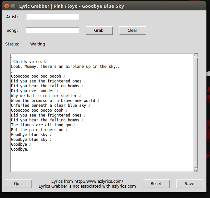This screenshot has width=210, height=198.
Task: Click the vertical scrollbar track of lyrics box
Action: coord(196,113)
